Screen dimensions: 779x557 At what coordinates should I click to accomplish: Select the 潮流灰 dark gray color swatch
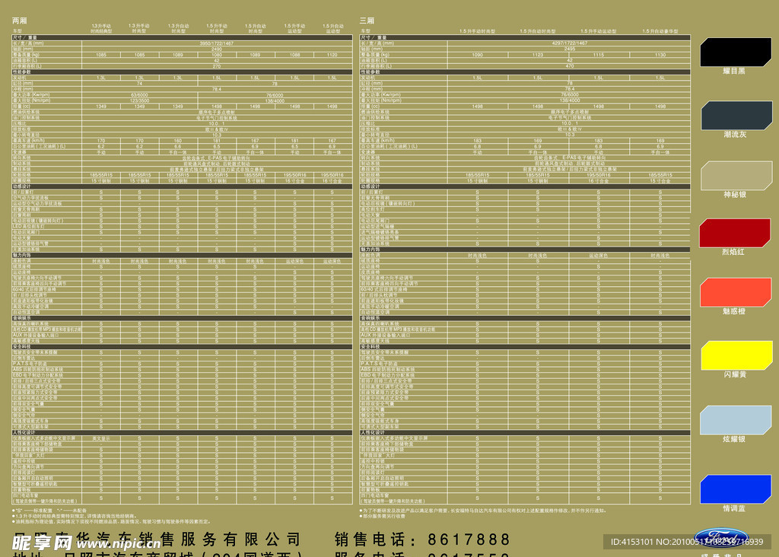[x=736, y=115]
